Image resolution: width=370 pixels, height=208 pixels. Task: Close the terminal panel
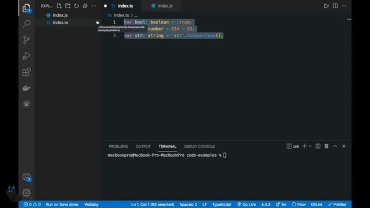click(344, 146)
